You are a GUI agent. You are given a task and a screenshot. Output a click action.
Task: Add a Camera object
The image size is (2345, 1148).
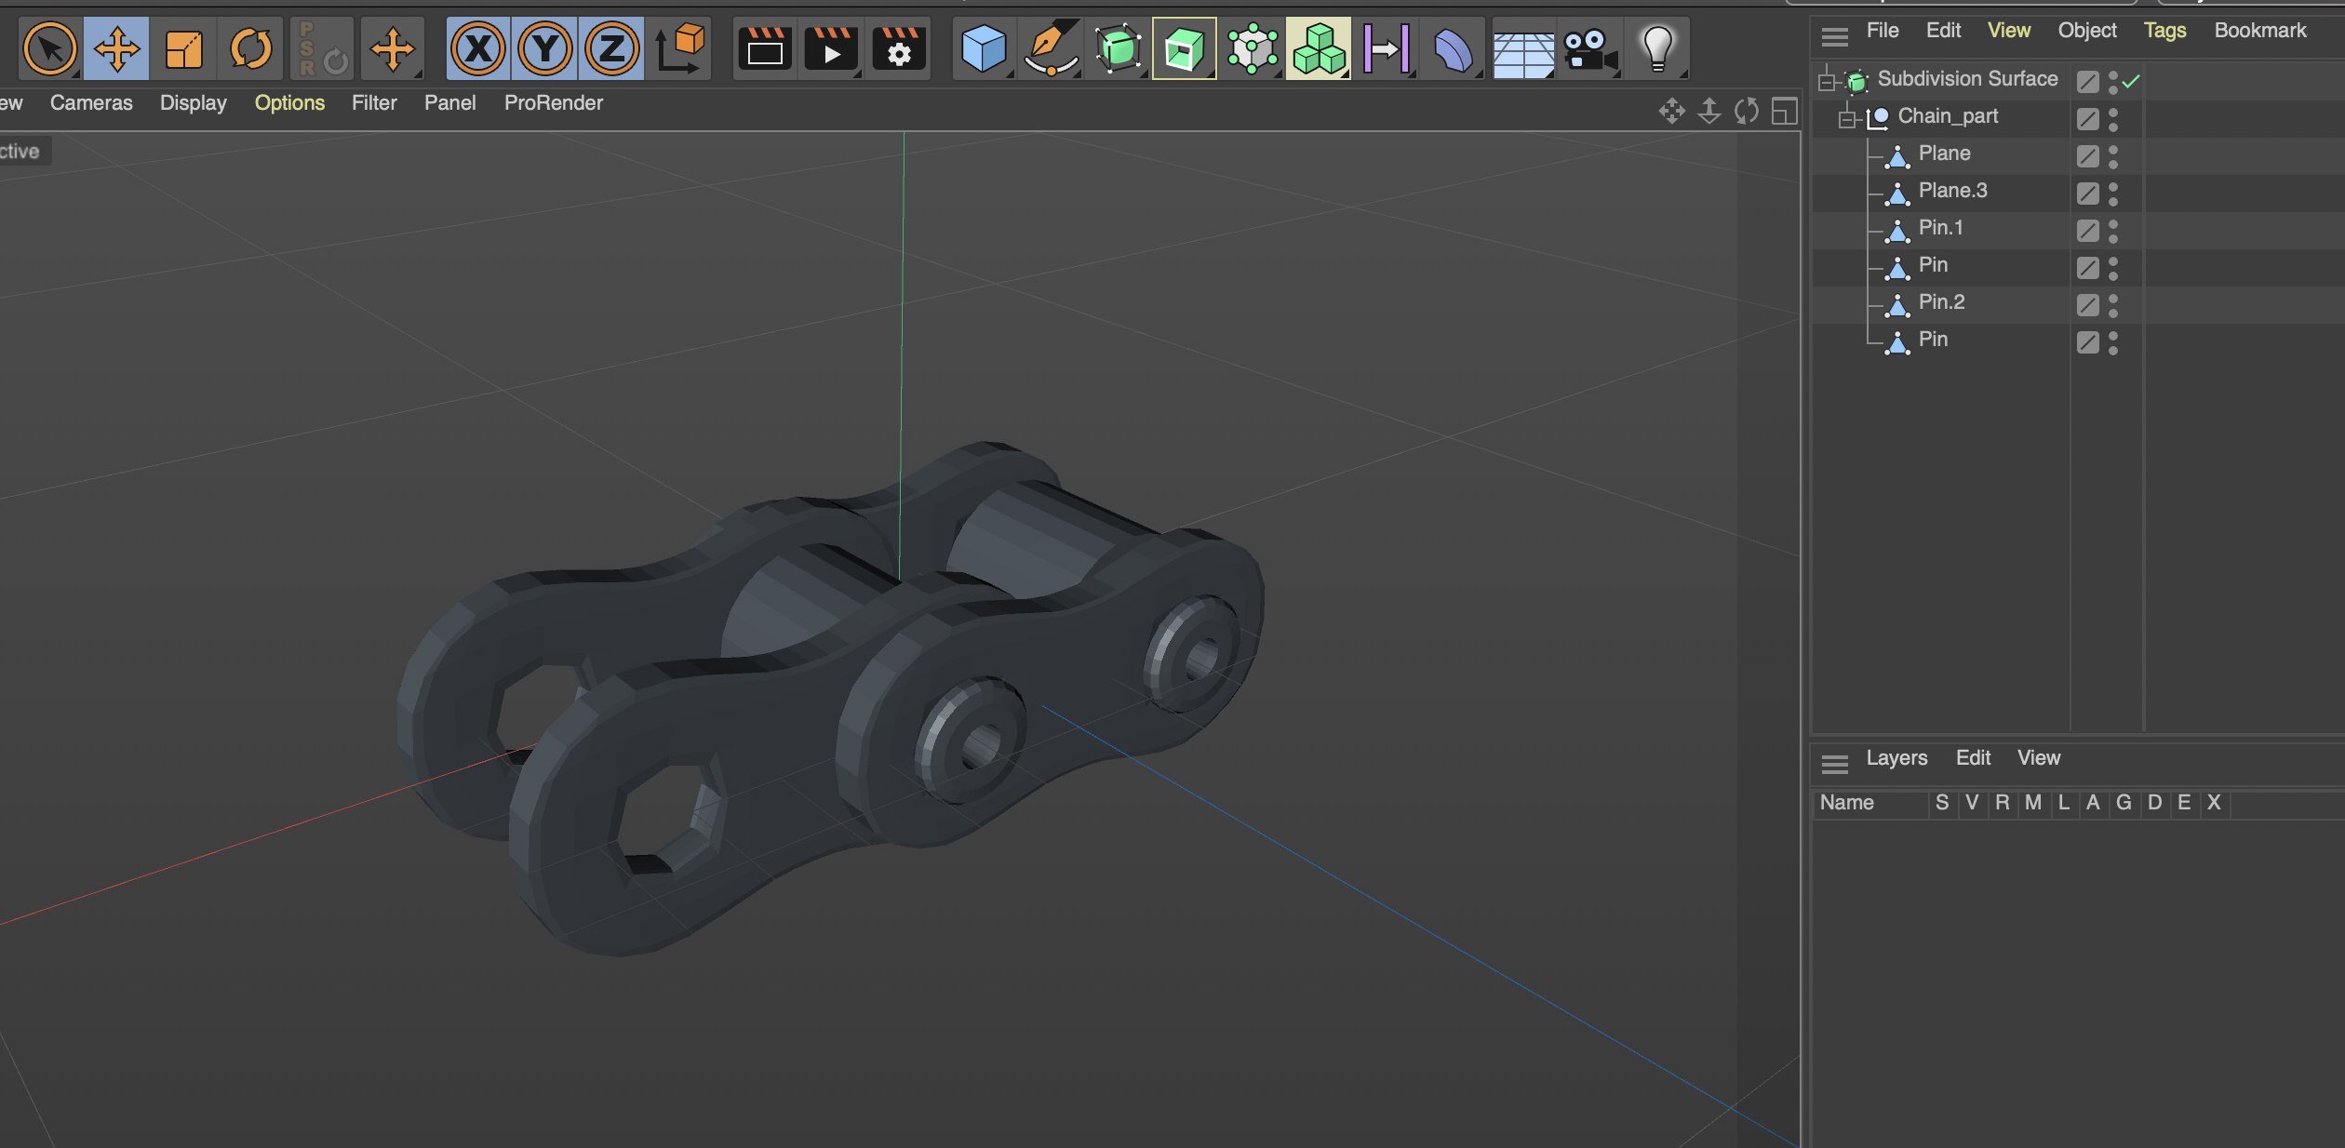click(1589, 48)
